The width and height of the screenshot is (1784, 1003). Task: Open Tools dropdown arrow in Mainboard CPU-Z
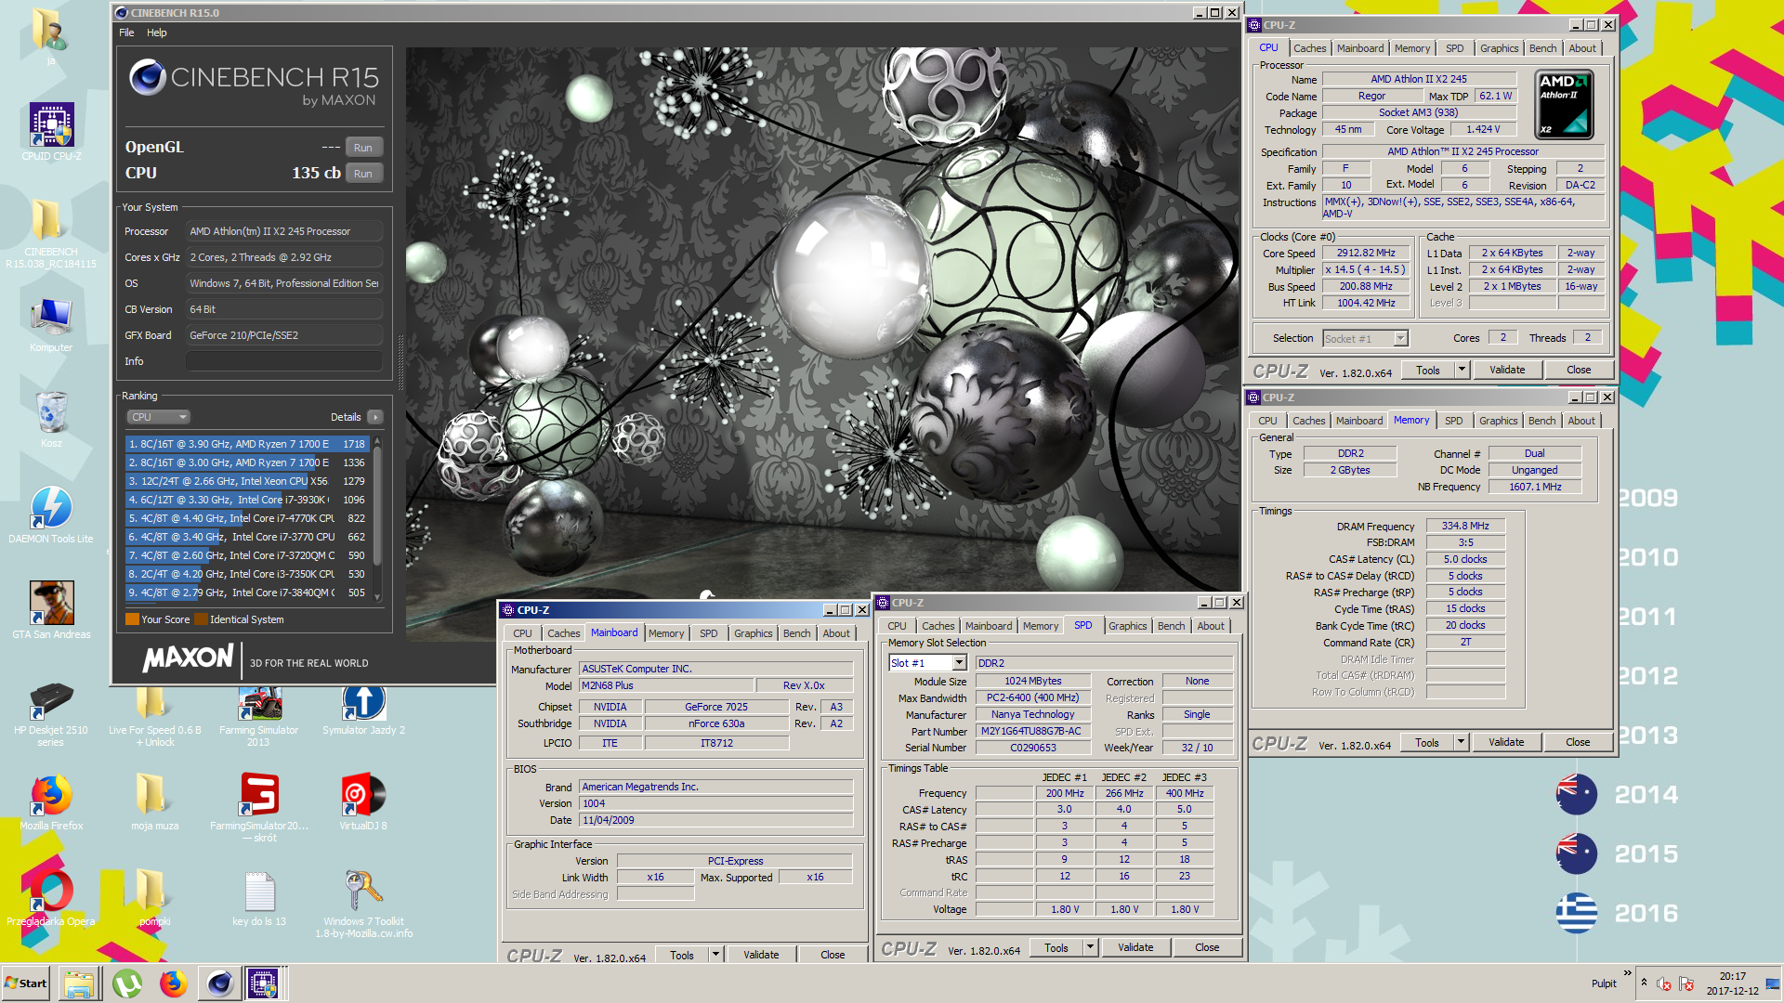coord(715,955)
